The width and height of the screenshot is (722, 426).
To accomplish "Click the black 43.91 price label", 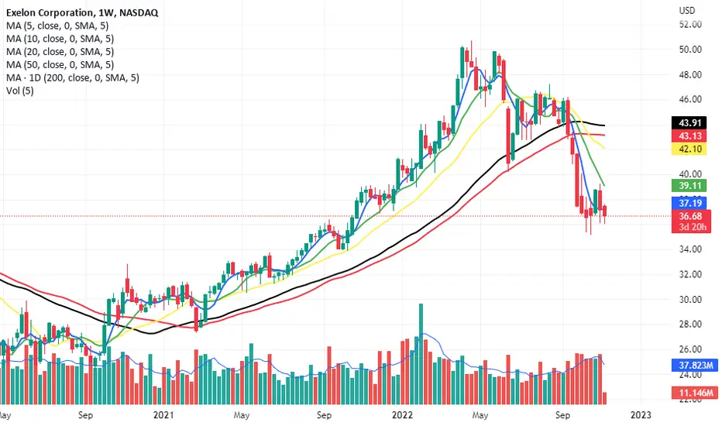I will pos(689,123).
